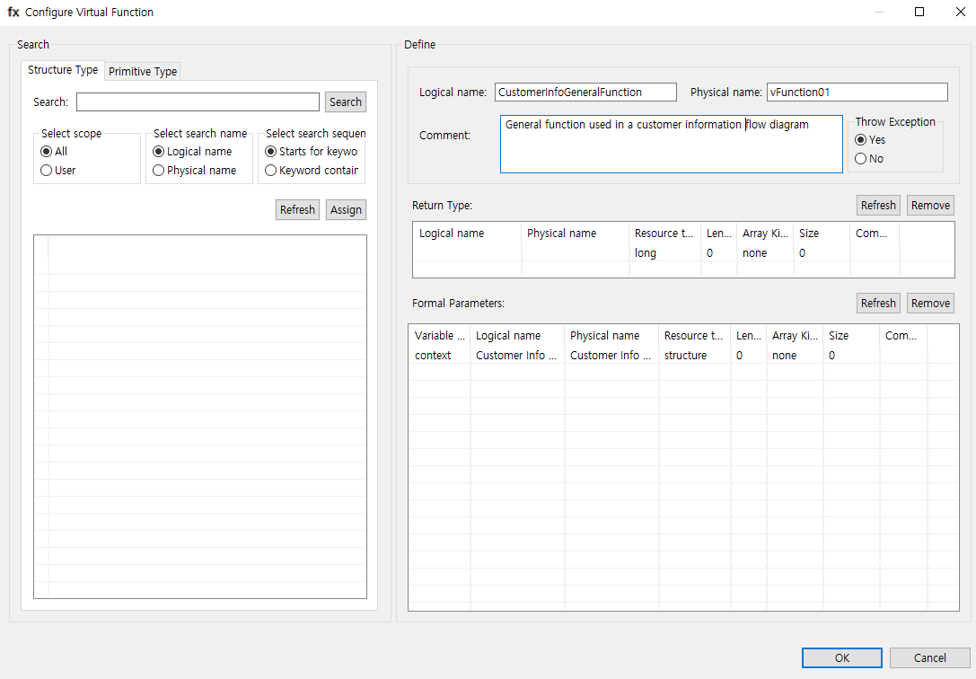Select the User scope radio button

47,171
